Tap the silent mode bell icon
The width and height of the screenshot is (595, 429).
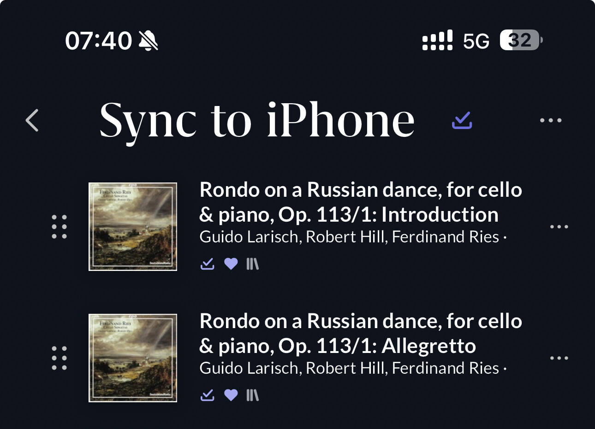click(148, 41)
